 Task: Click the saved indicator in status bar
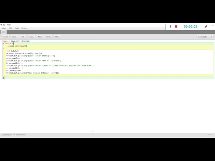(x=210, y=135)
